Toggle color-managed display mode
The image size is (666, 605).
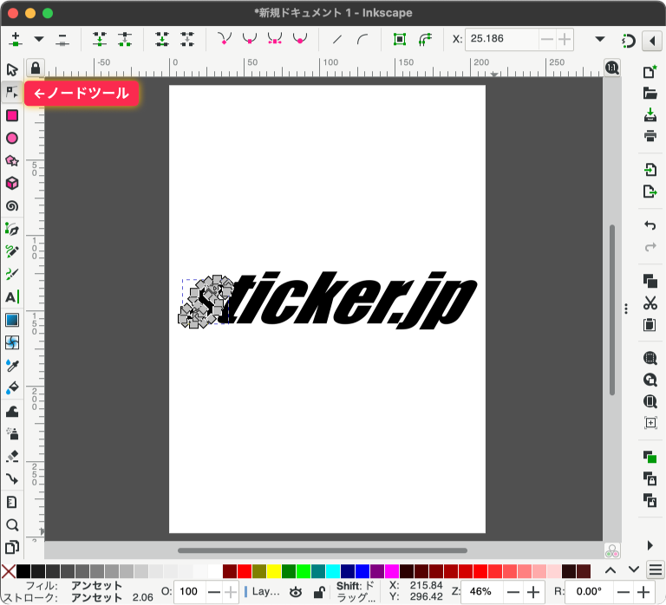coord(612,550)
